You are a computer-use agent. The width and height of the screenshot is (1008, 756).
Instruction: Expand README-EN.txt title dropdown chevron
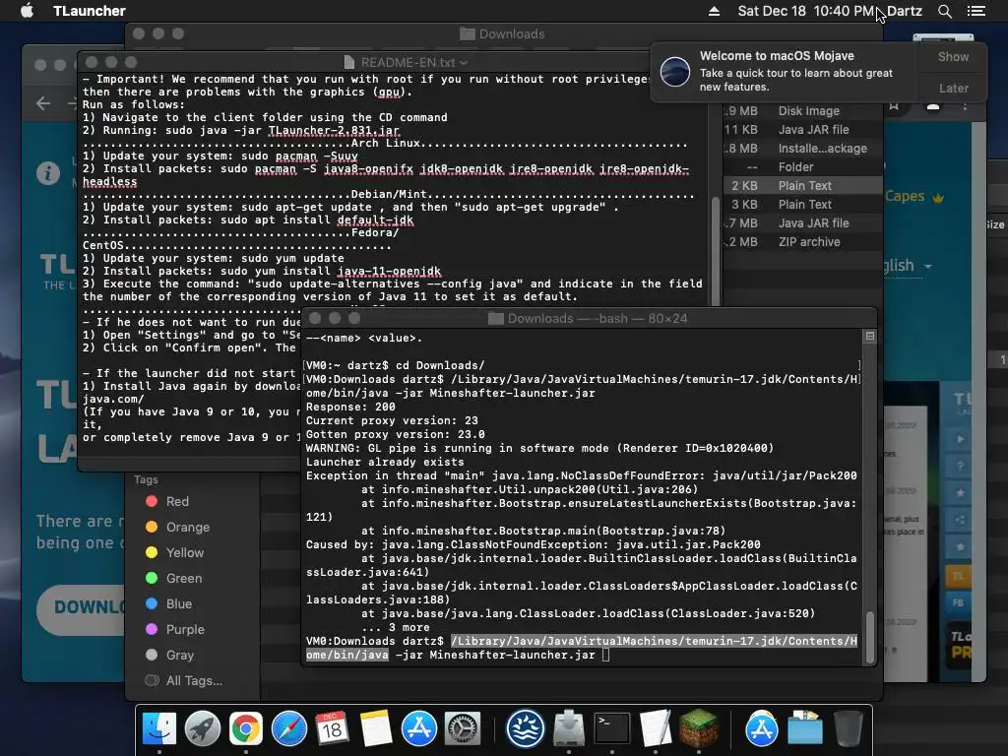coord(464,63)
